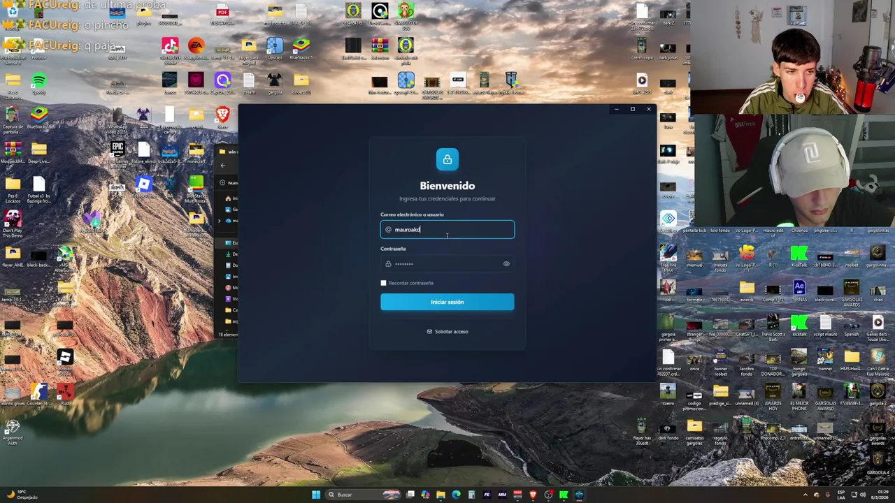
Task: Open the camisetas gargolas folder
Action: tap(694, 430)
